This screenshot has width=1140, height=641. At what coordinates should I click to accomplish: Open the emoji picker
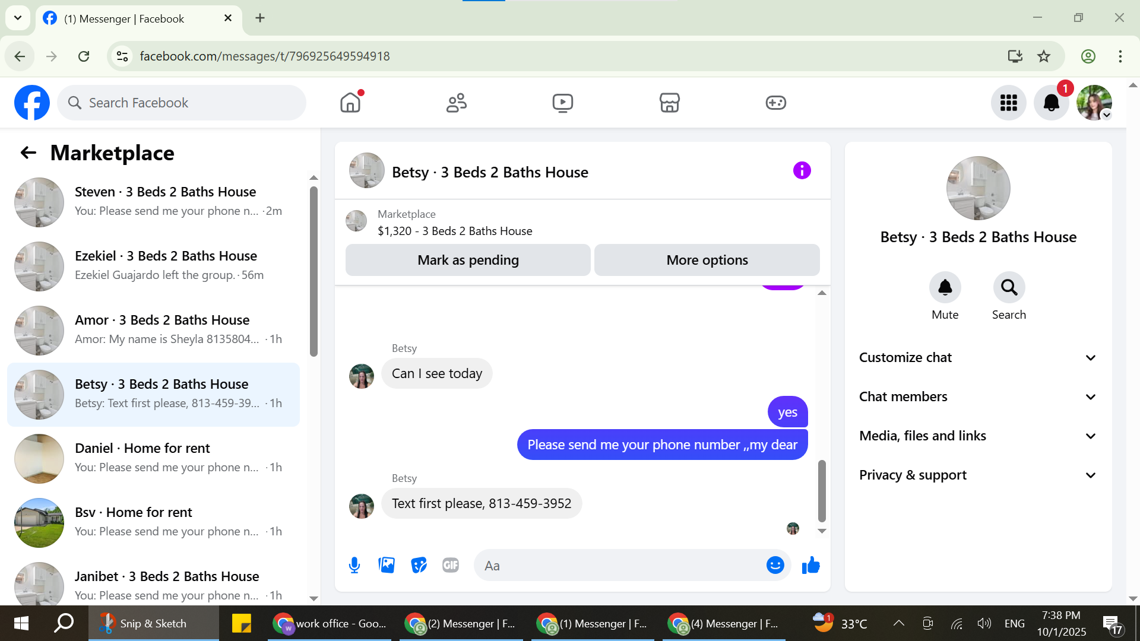(775, 566)
